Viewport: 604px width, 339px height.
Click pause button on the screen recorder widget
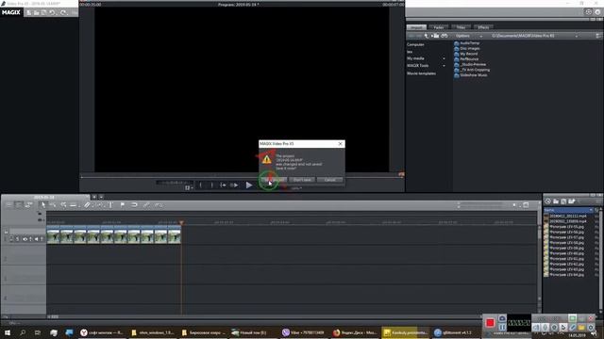click(x=502, y=327)
